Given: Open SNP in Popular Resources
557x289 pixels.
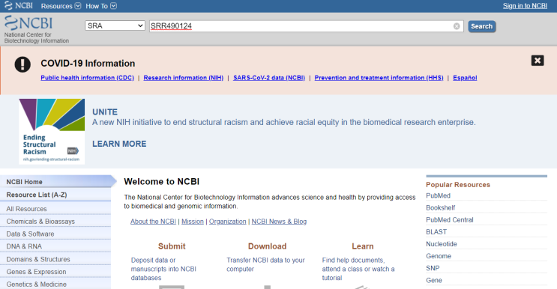Looking at the screenshot, I should pos(433,268).
